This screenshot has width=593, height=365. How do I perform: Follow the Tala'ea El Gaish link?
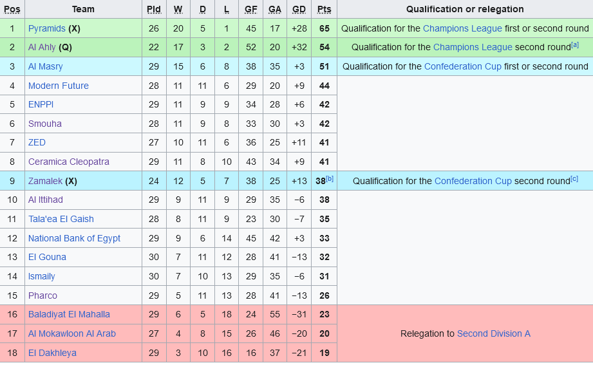(61, 219)
